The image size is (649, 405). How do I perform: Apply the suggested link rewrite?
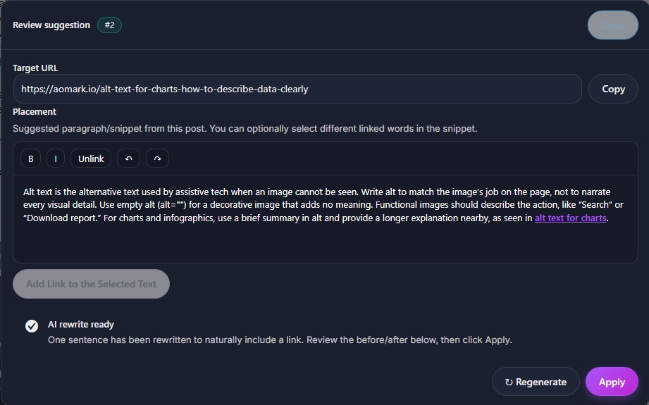612,382
